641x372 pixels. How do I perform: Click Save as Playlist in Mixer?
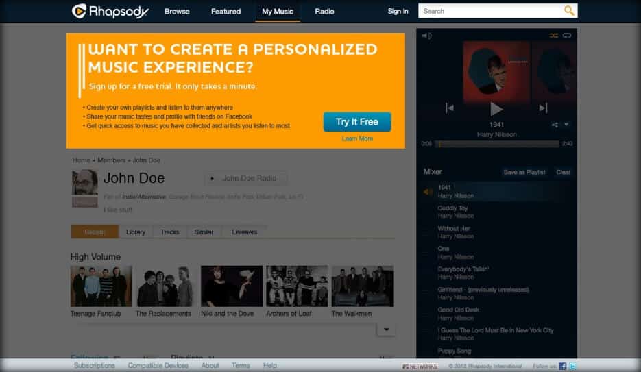coord(524,172)
